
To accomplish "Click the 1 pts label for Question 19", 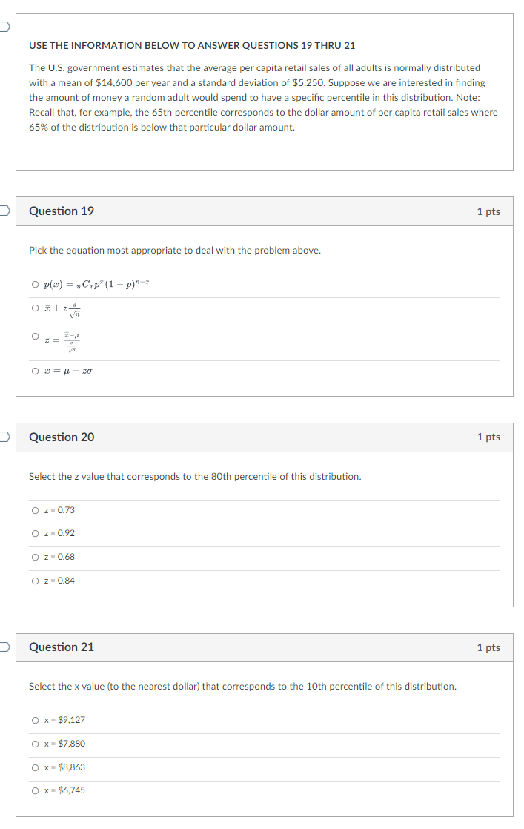I will click(490, 211).
